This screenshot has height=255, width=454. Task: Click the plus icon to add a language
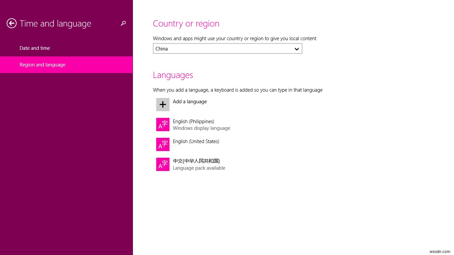click(163, 104)
